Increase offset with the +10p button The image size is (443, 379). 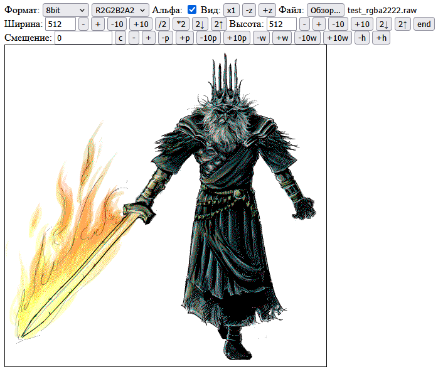coord(237,38)
